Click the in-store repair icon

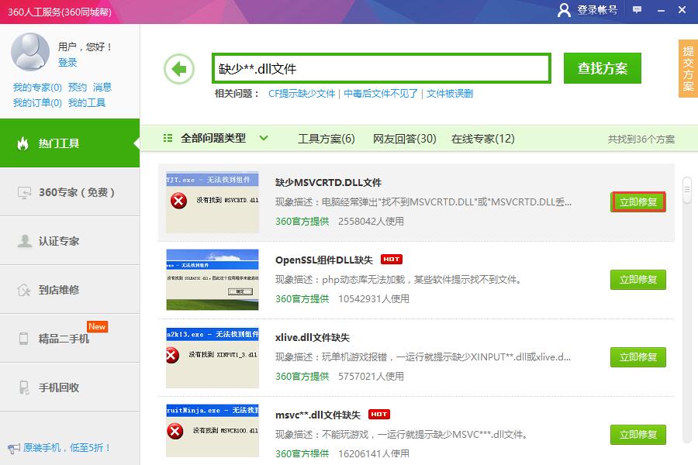[x=23, y=290]
